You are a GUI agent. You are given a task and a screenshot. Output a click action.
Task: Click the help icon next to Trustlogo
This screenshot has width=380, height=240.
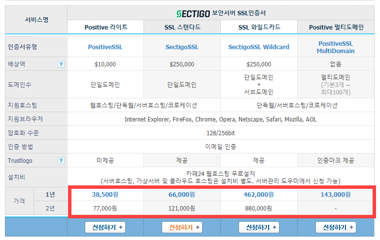61,161
